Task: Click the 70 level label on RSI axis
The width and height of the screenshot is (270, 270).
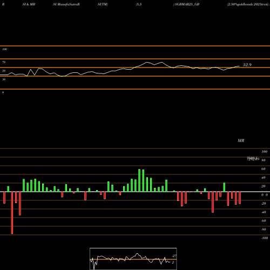Action: tap(4, 62)
